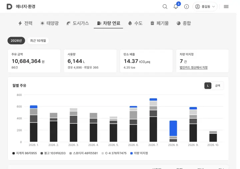Image resolution: width=240 pixels, height=169 pixels.
Task: Click the 4.35 toe text
Action: point(129,68)
